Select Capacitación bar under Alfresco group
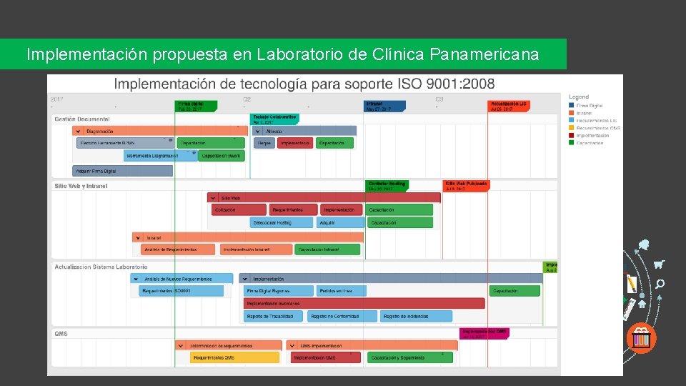Viewport: 686px width, 386px height. (x=334, y=143)
